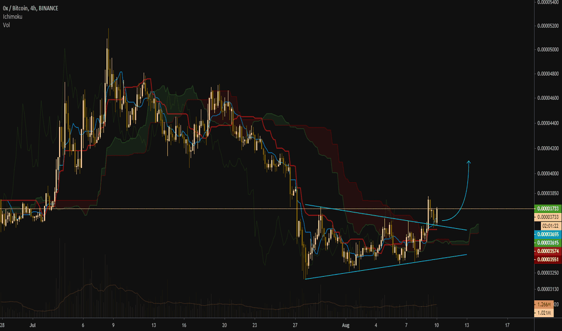Click the 20 date label on time axis

(224, 325)
